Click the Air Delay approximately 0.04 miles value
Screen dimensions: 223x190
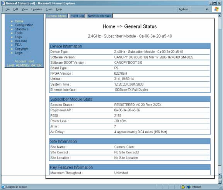pos(141,132)
